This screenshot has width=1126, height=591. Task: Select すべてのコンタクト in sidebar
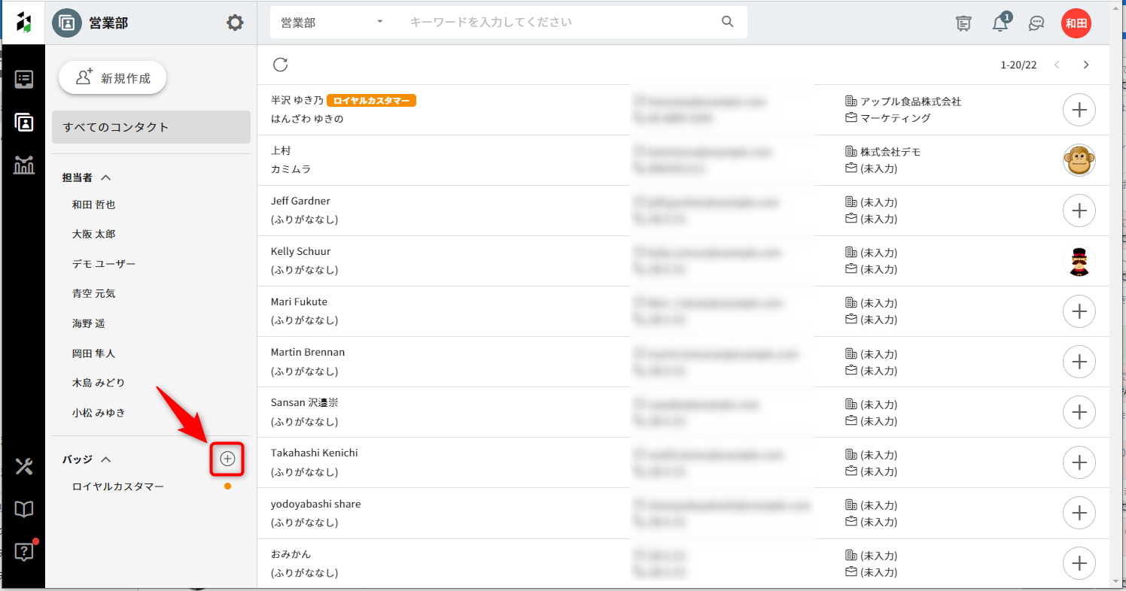coord(151,127)
